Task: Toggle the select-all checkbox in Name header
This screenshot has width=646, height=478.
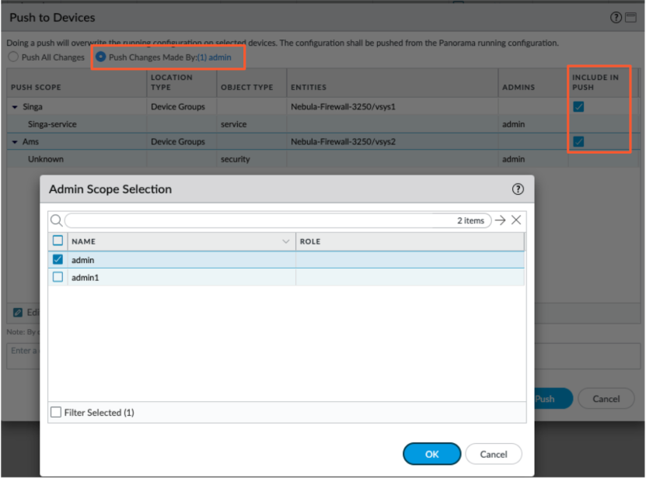Action: pyautogui.click(x=58, y=241)
